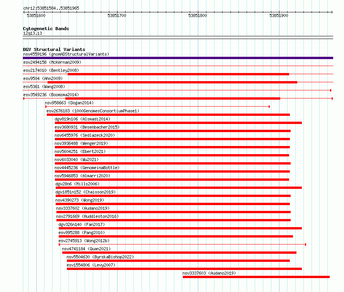The image size is (344, 292).
Task: Select the purple nsv4559196 variant bar
Action: (x=178, y=58)
